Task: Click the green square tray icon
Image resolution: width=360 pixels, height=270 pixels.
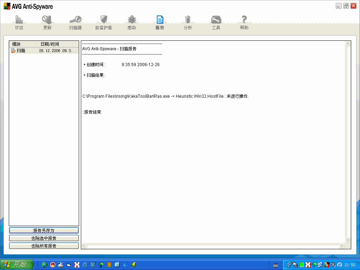Action: point(302,265)
